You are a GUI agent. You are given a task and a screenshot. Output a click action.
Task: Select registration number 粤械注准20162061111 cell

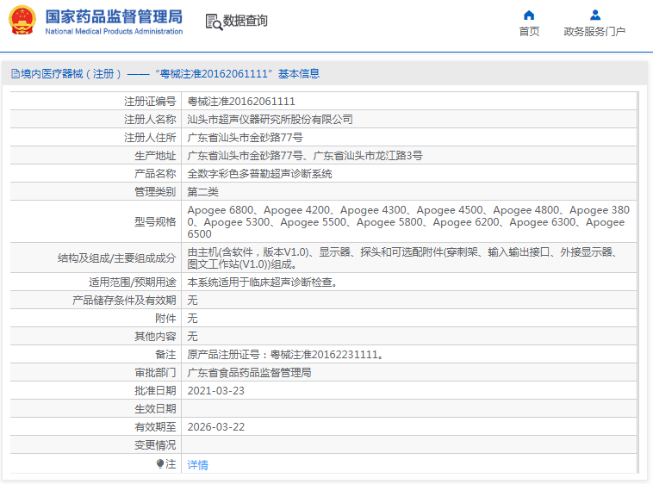click(x=409, y=101)
